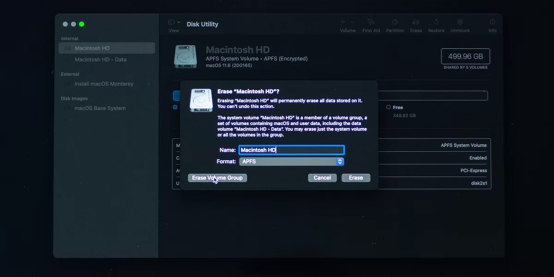Viewport: 554px width, 277px height.
Task: Click the Erase Volume Group button
Action: click(x=217, y=178)
